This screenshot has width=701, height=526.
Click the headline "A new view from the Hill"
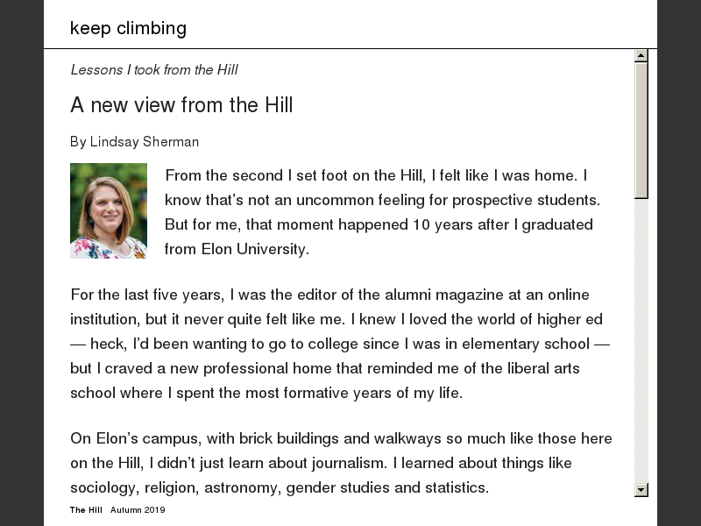pyautogui.click(x=181, y=105)
